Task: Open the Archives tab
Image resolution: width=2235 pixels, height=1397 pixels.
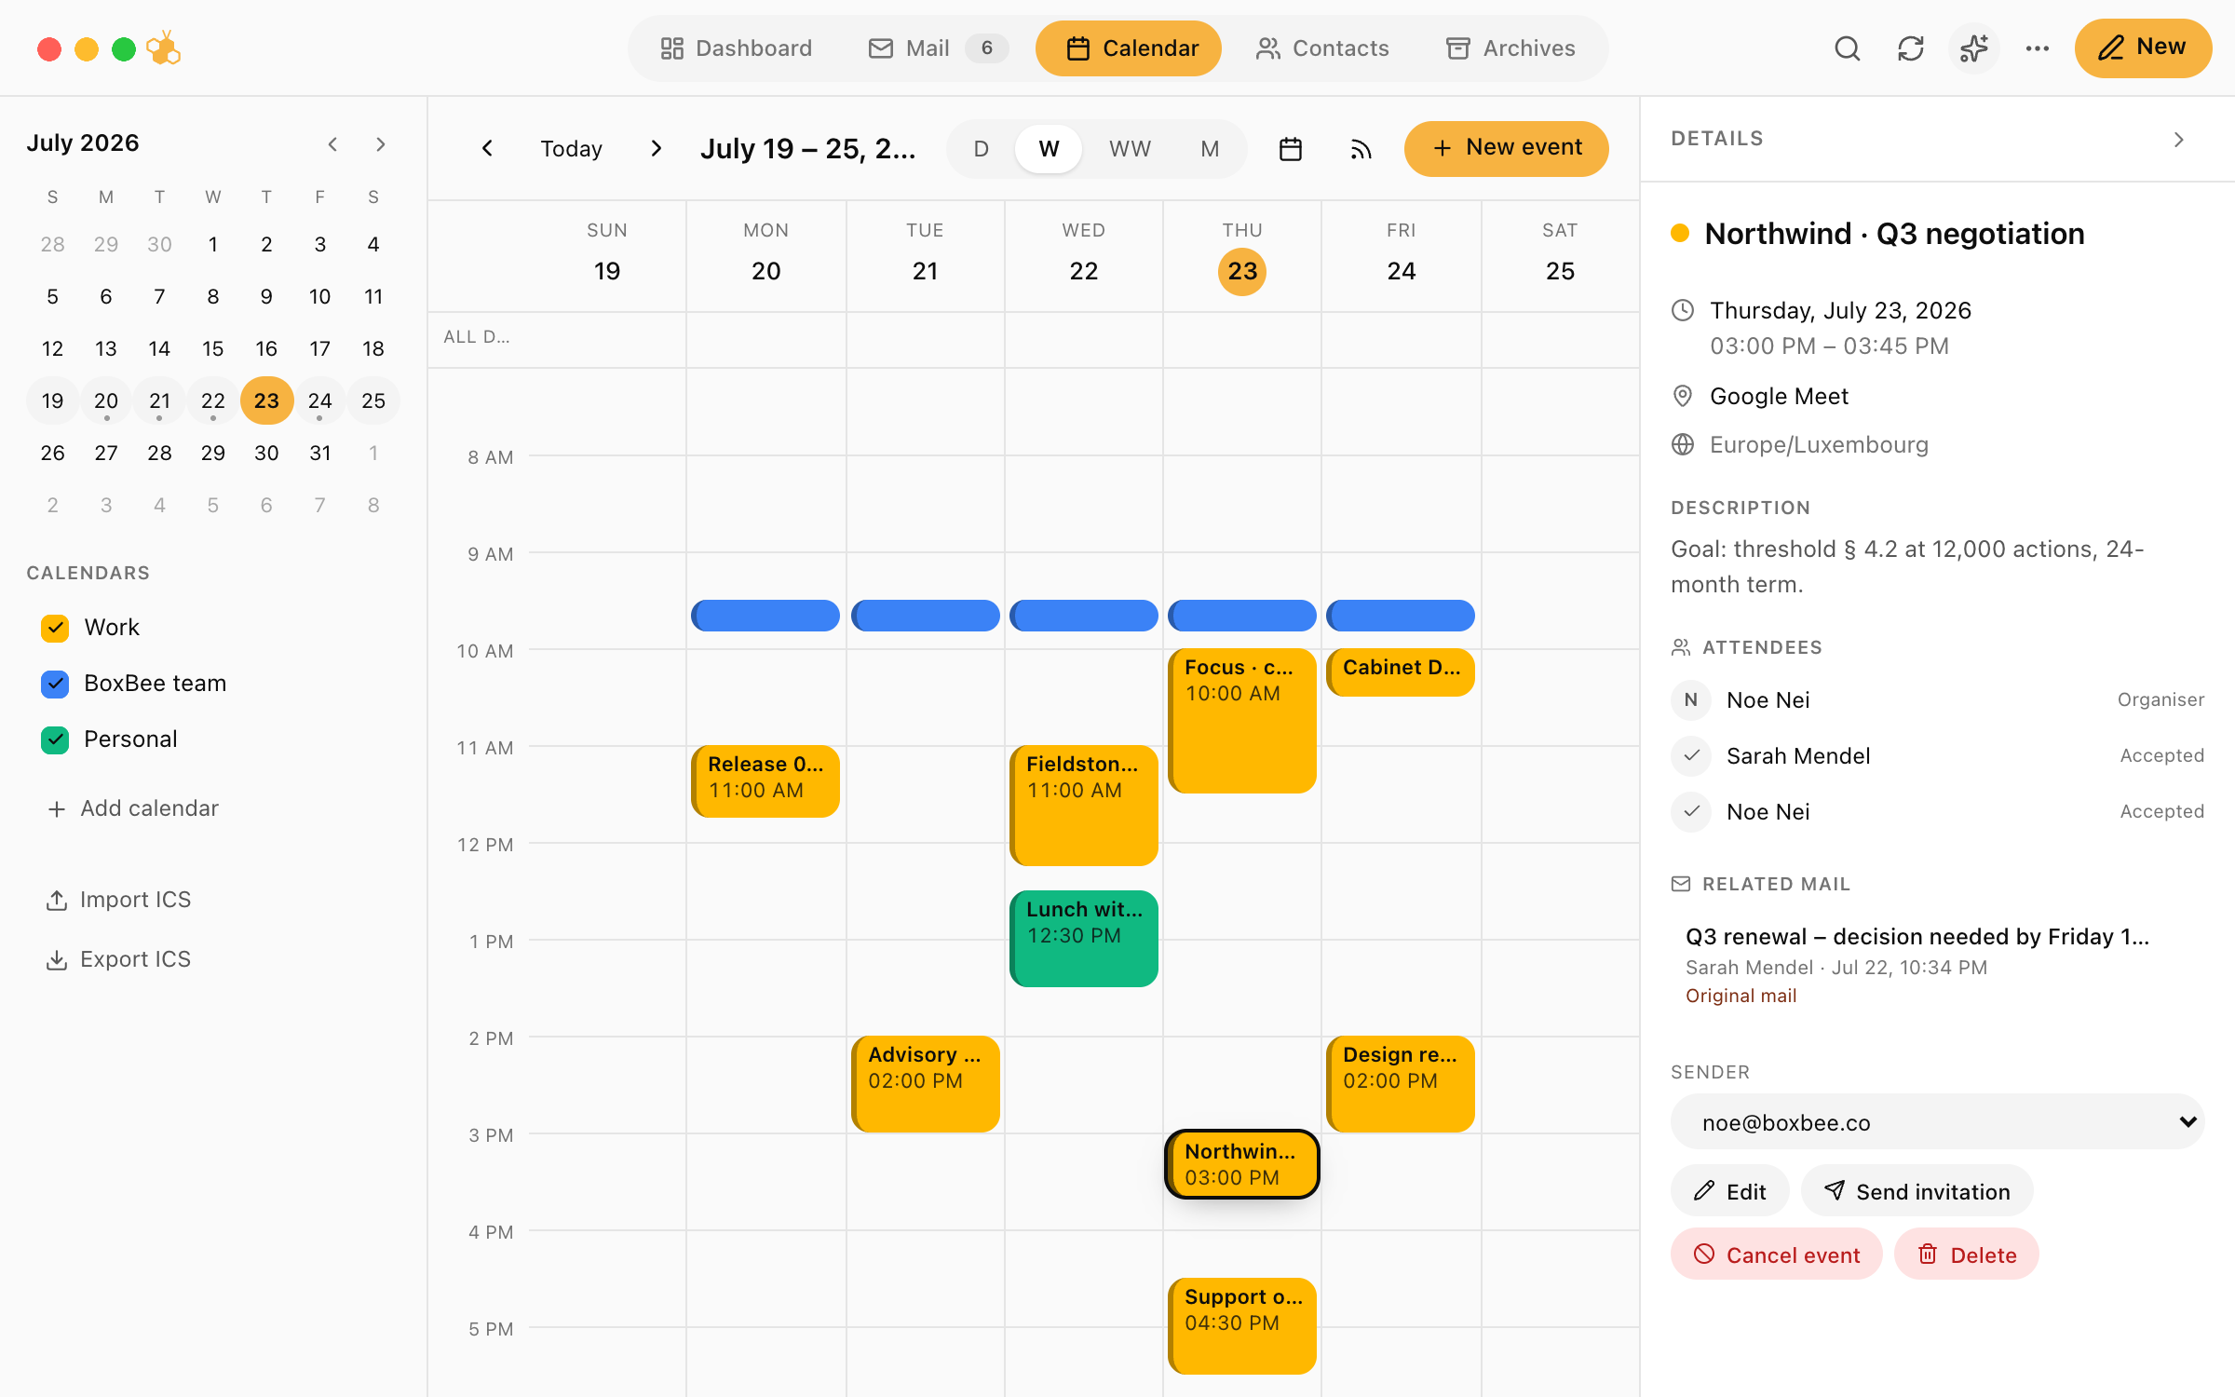Action: [1510, 48]
